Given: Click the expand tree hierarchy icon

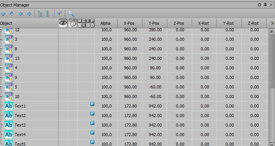Looking at the screenshot, I should pyautogui.click(x=40, y=14).
